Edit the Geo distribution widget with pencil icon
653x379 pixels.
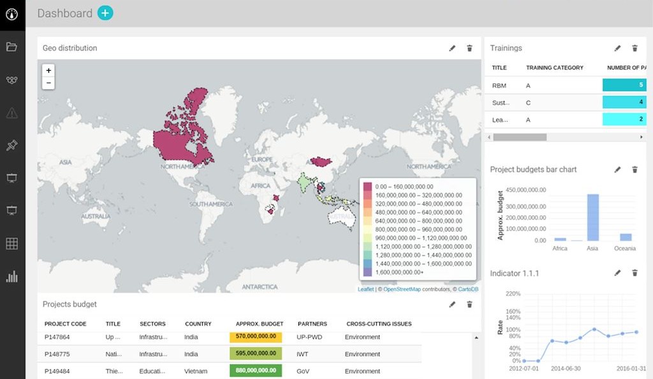452,48
